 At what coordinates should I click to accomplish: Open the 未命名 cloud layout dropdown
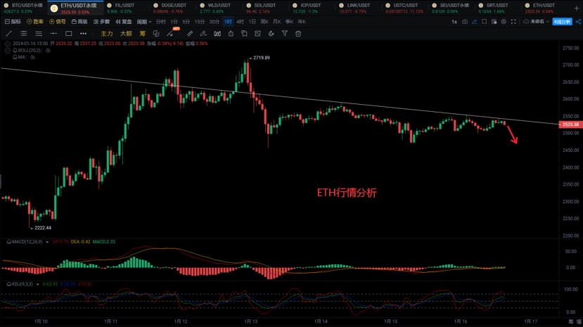click(536, 22)
